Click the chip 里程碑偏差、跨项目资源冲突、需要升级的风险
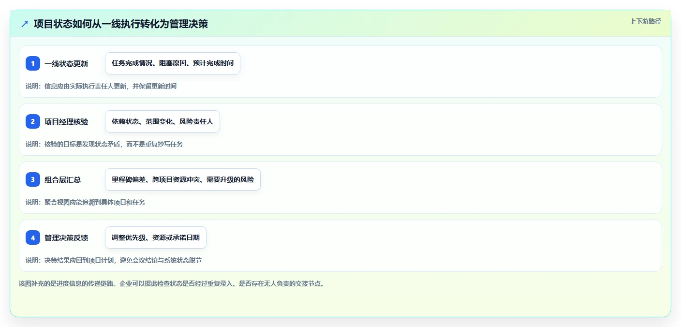Image resolution: width=681 pixels, height=327 pixels. click(x=183, y=179)
